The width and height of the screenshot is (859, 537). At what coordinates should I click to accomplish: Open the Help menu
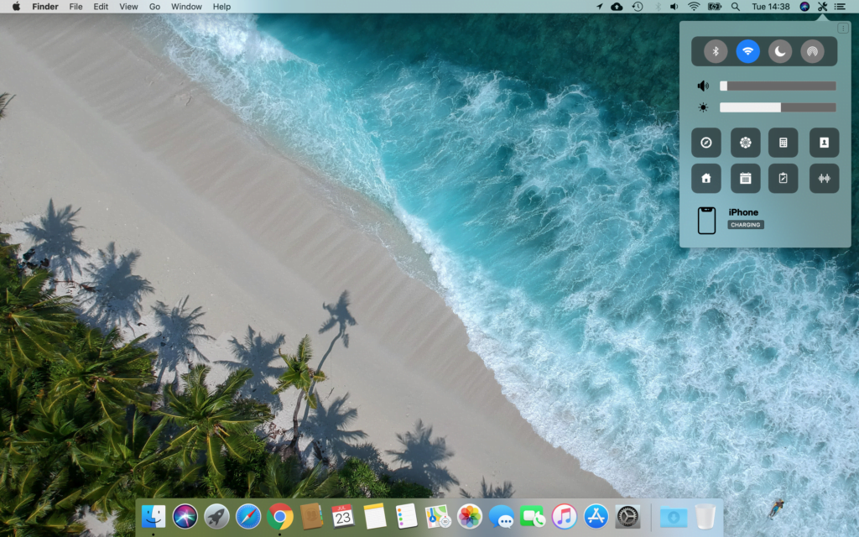221,7
